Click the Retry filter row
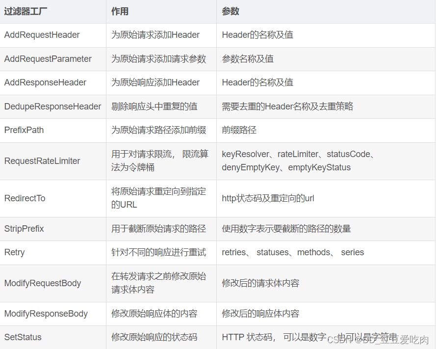Screen dimensions: 436x349 pos(14,252)
